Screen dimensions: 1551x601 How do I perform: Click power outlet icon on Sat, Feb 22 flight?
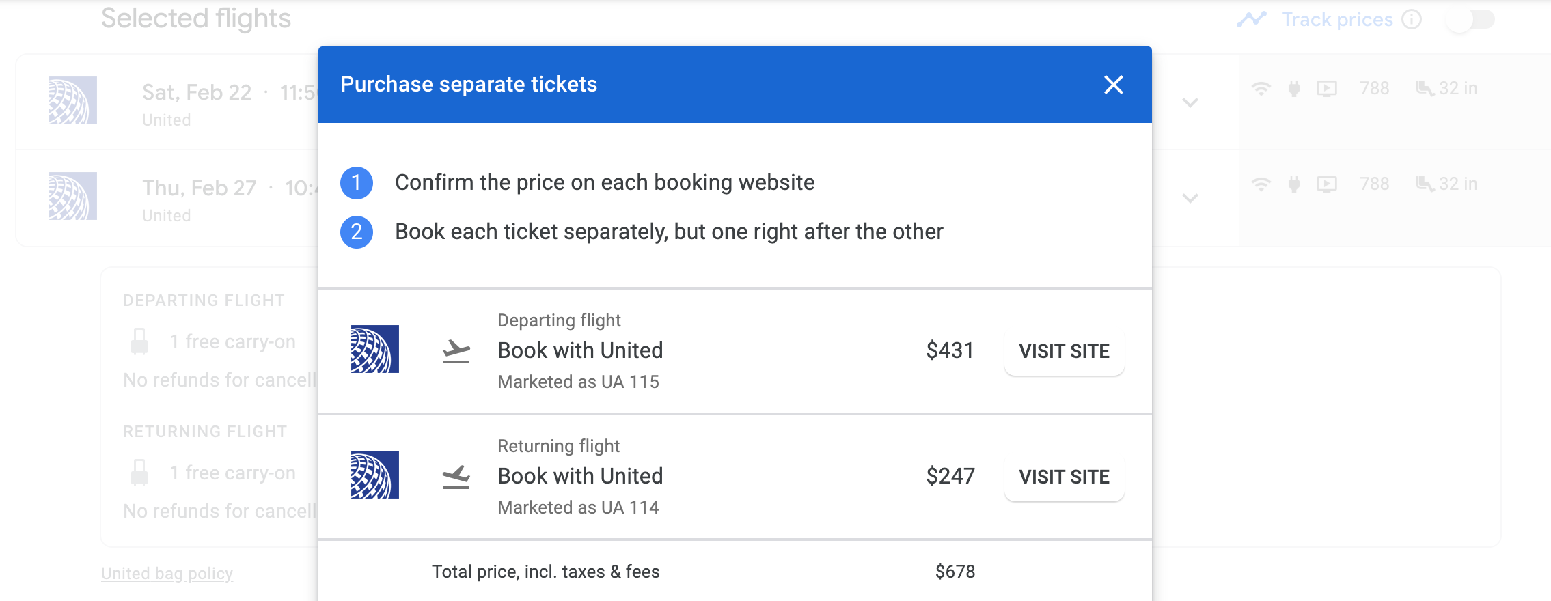click(x=1293, y=88)
